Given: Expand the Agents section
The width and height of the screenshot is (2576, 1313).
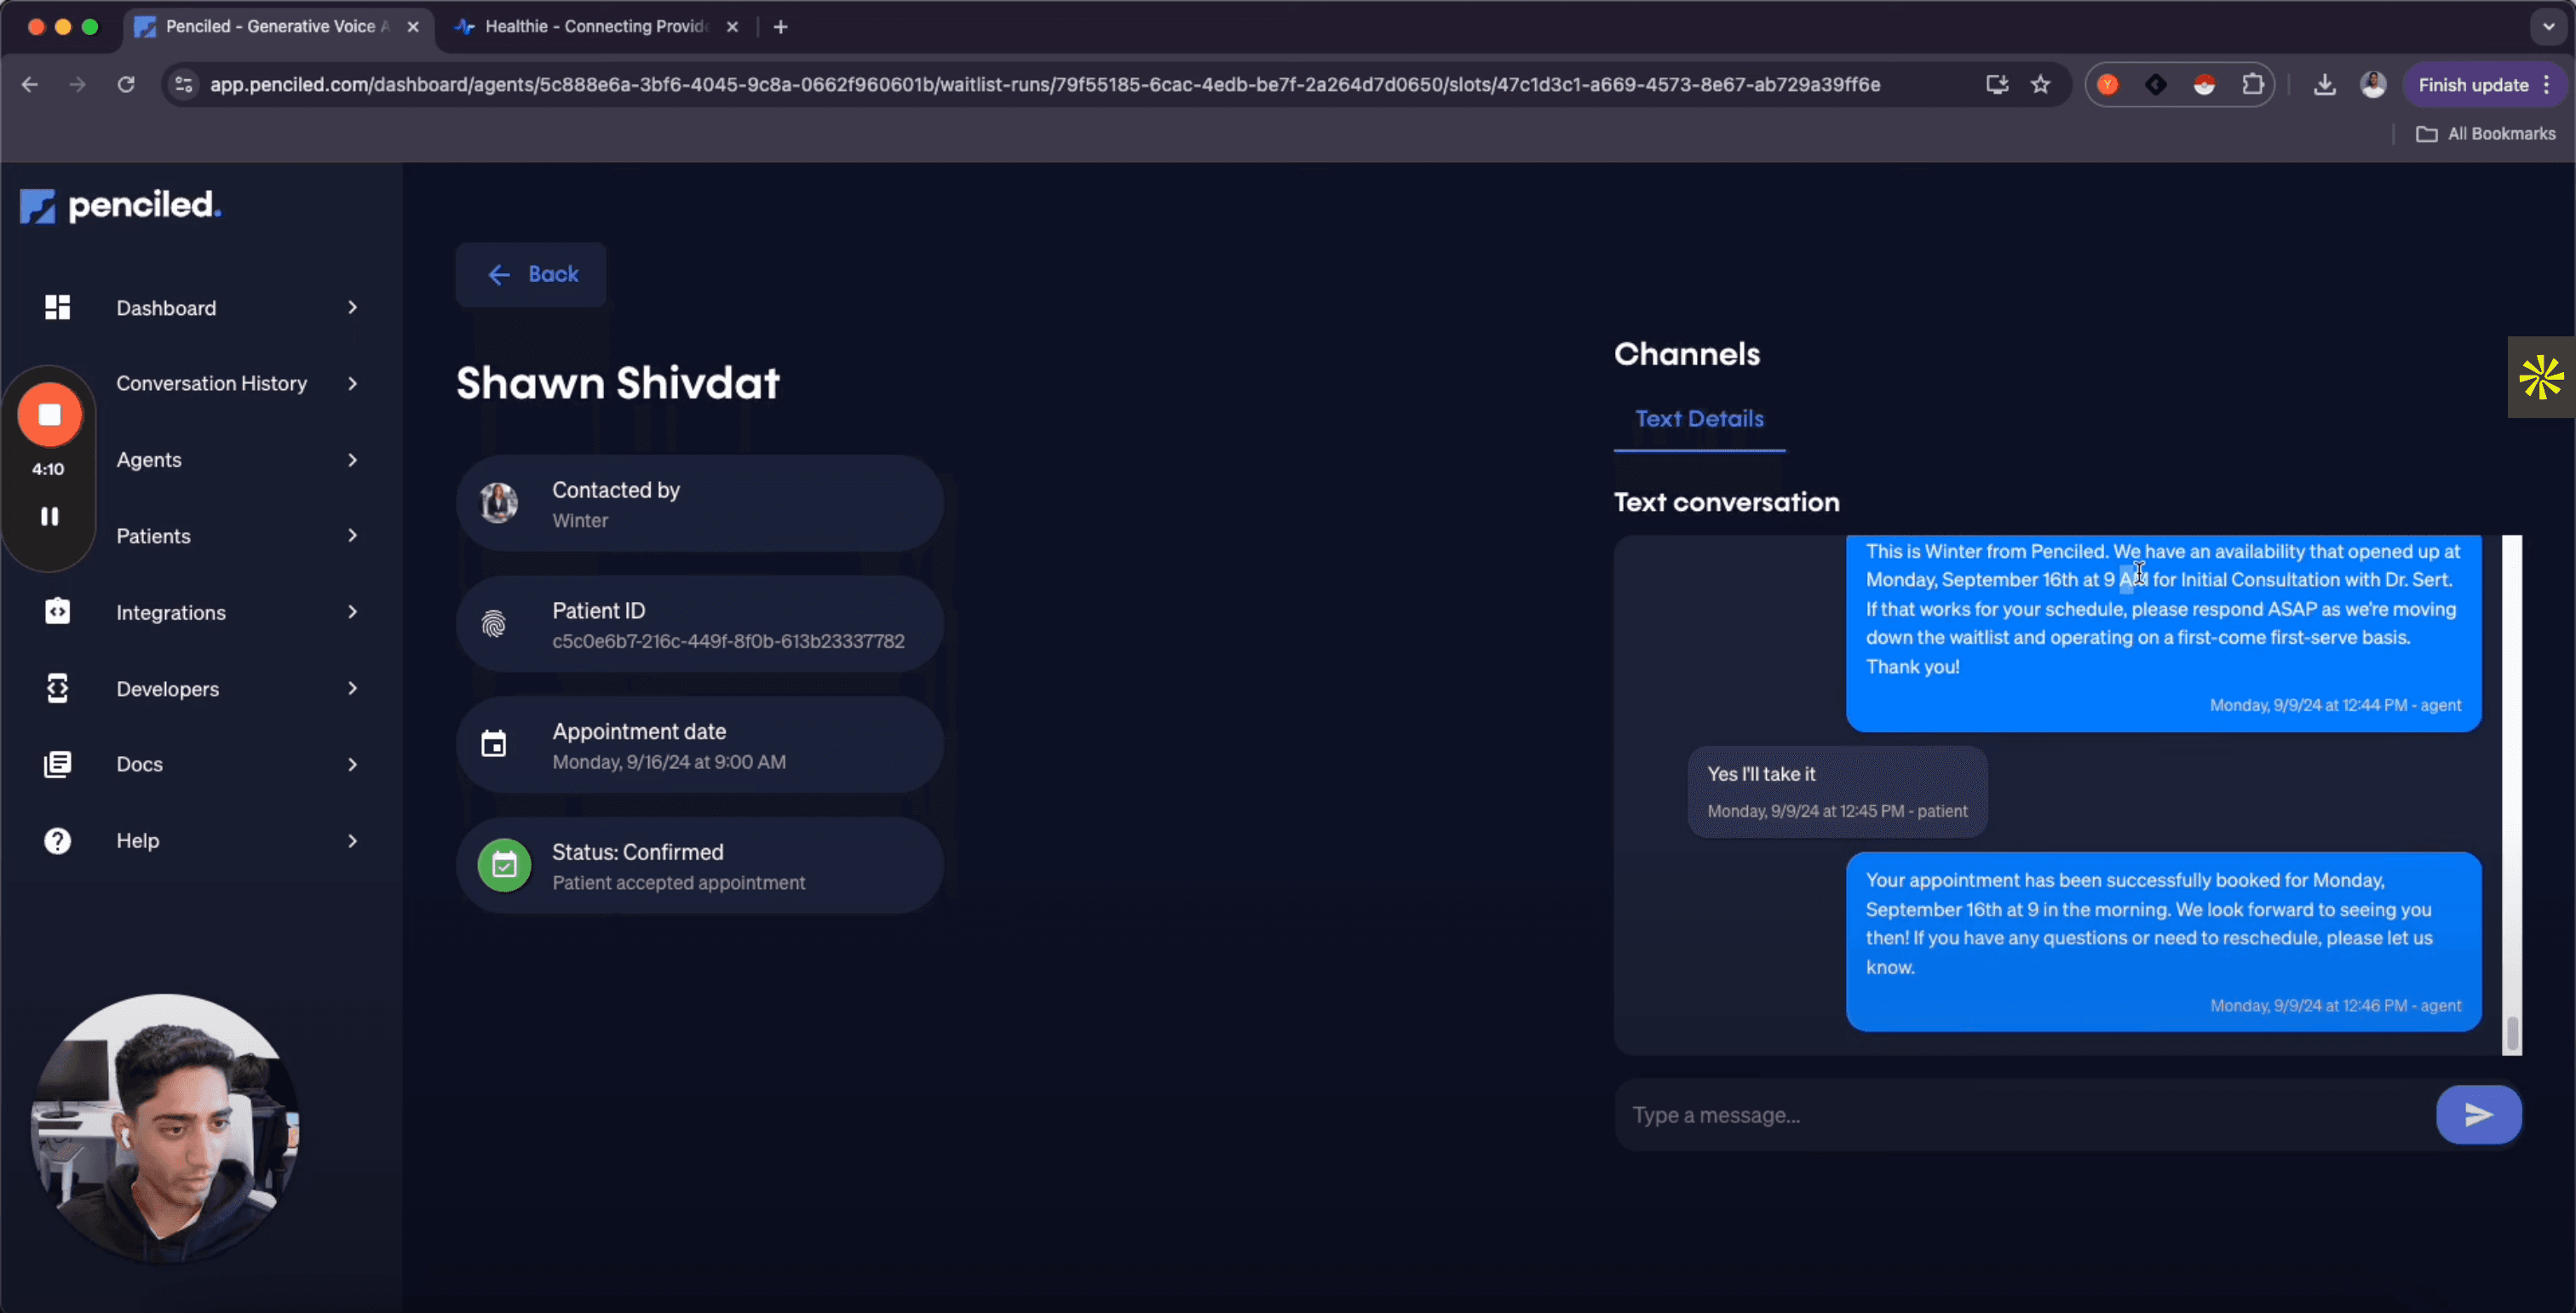Looking at the screenshot, I should [x=352, y=460].
